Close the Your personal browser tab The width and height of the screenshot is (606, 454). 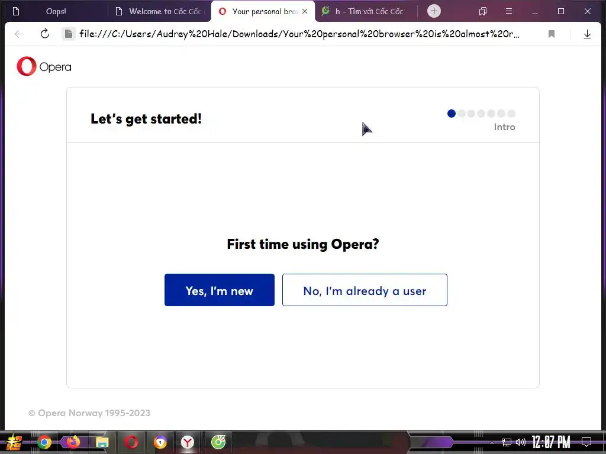point(305,11)
